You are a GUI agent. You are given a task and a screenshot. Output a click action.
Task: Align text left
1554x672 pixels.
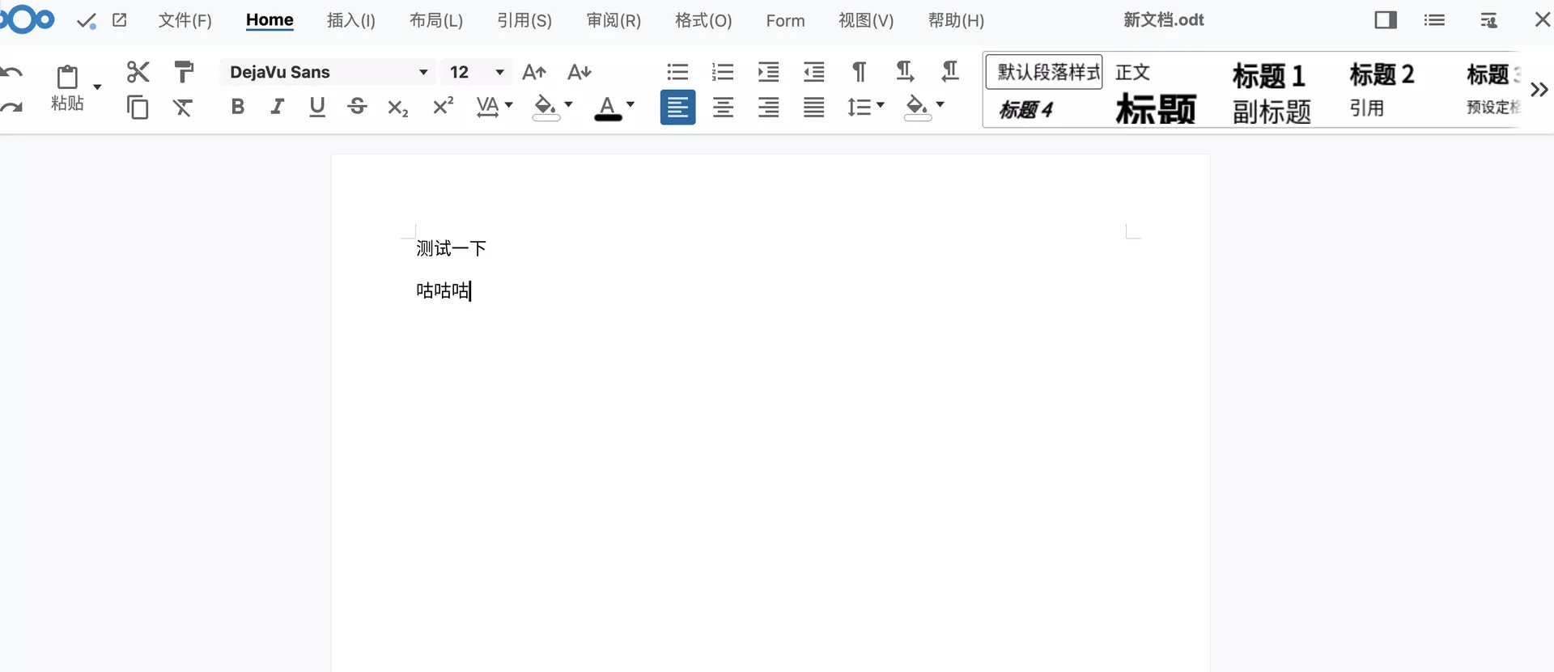[x=677, y=108]
